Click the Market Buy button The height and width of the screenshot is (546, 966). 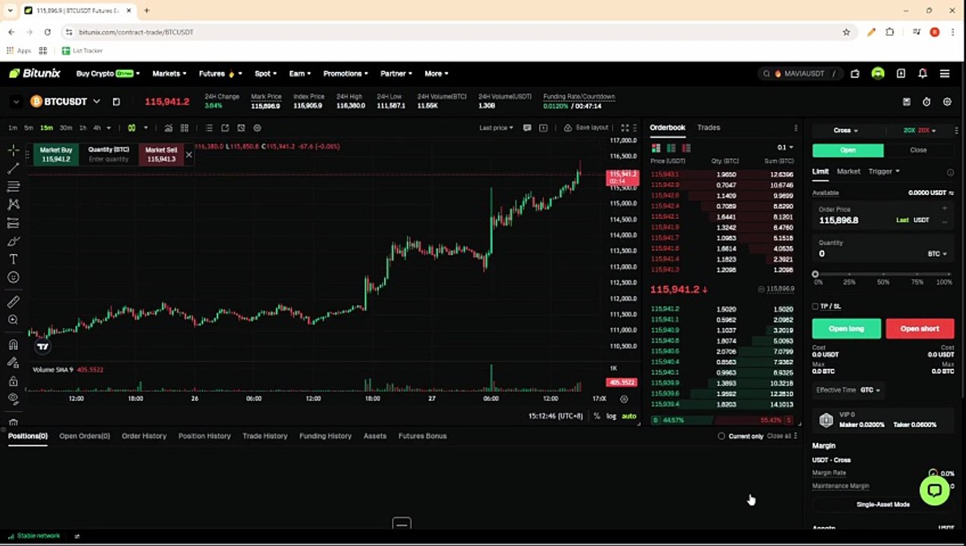click(x=56, y=155)
